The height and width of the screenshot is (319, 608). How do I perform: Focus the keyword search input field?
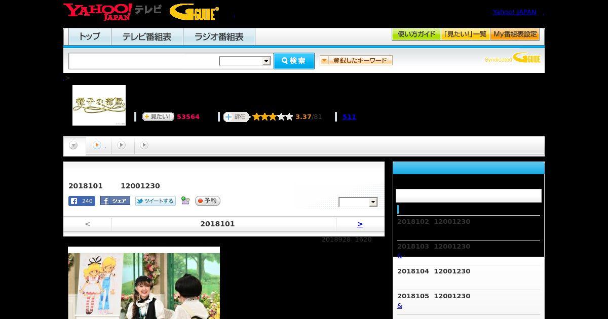[144, 61]
